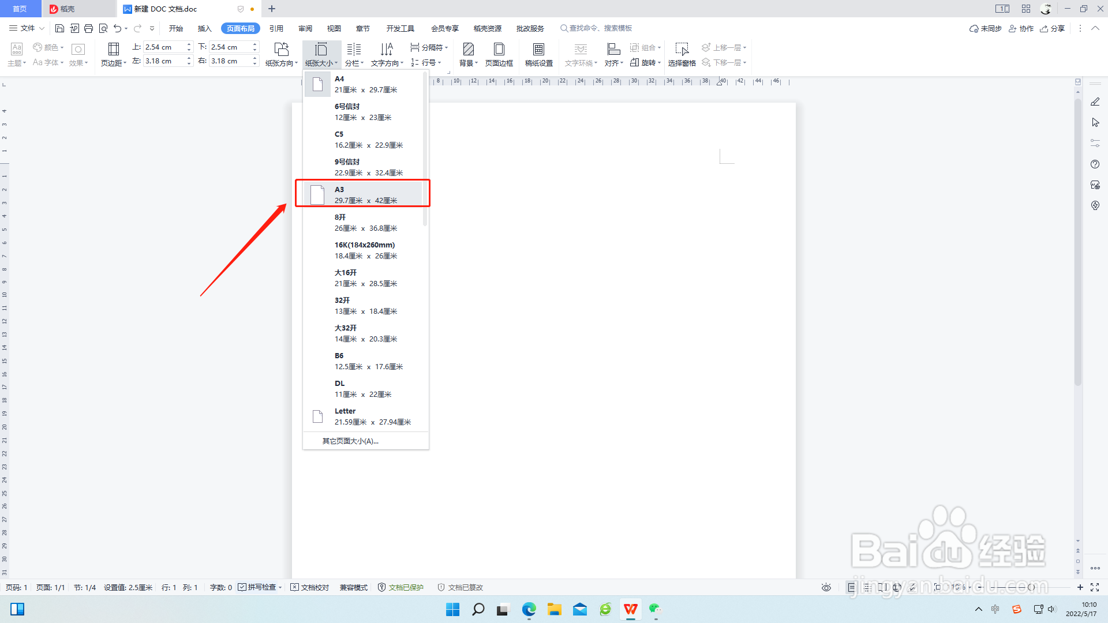This screenshot has width=1108, height=623.
Task: Toggle the spell check (拼写检查) checkbox
Action: 242,587
